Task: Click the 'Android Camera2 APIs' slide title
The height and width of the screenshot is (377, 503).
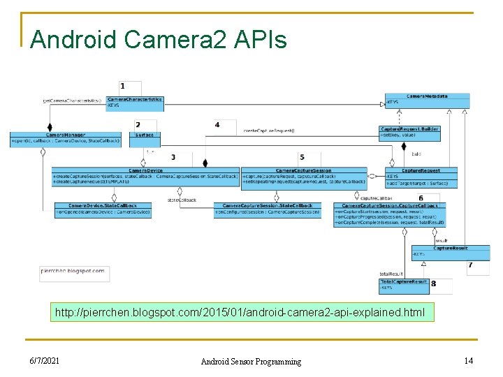Action: click(x=158, y=39)
